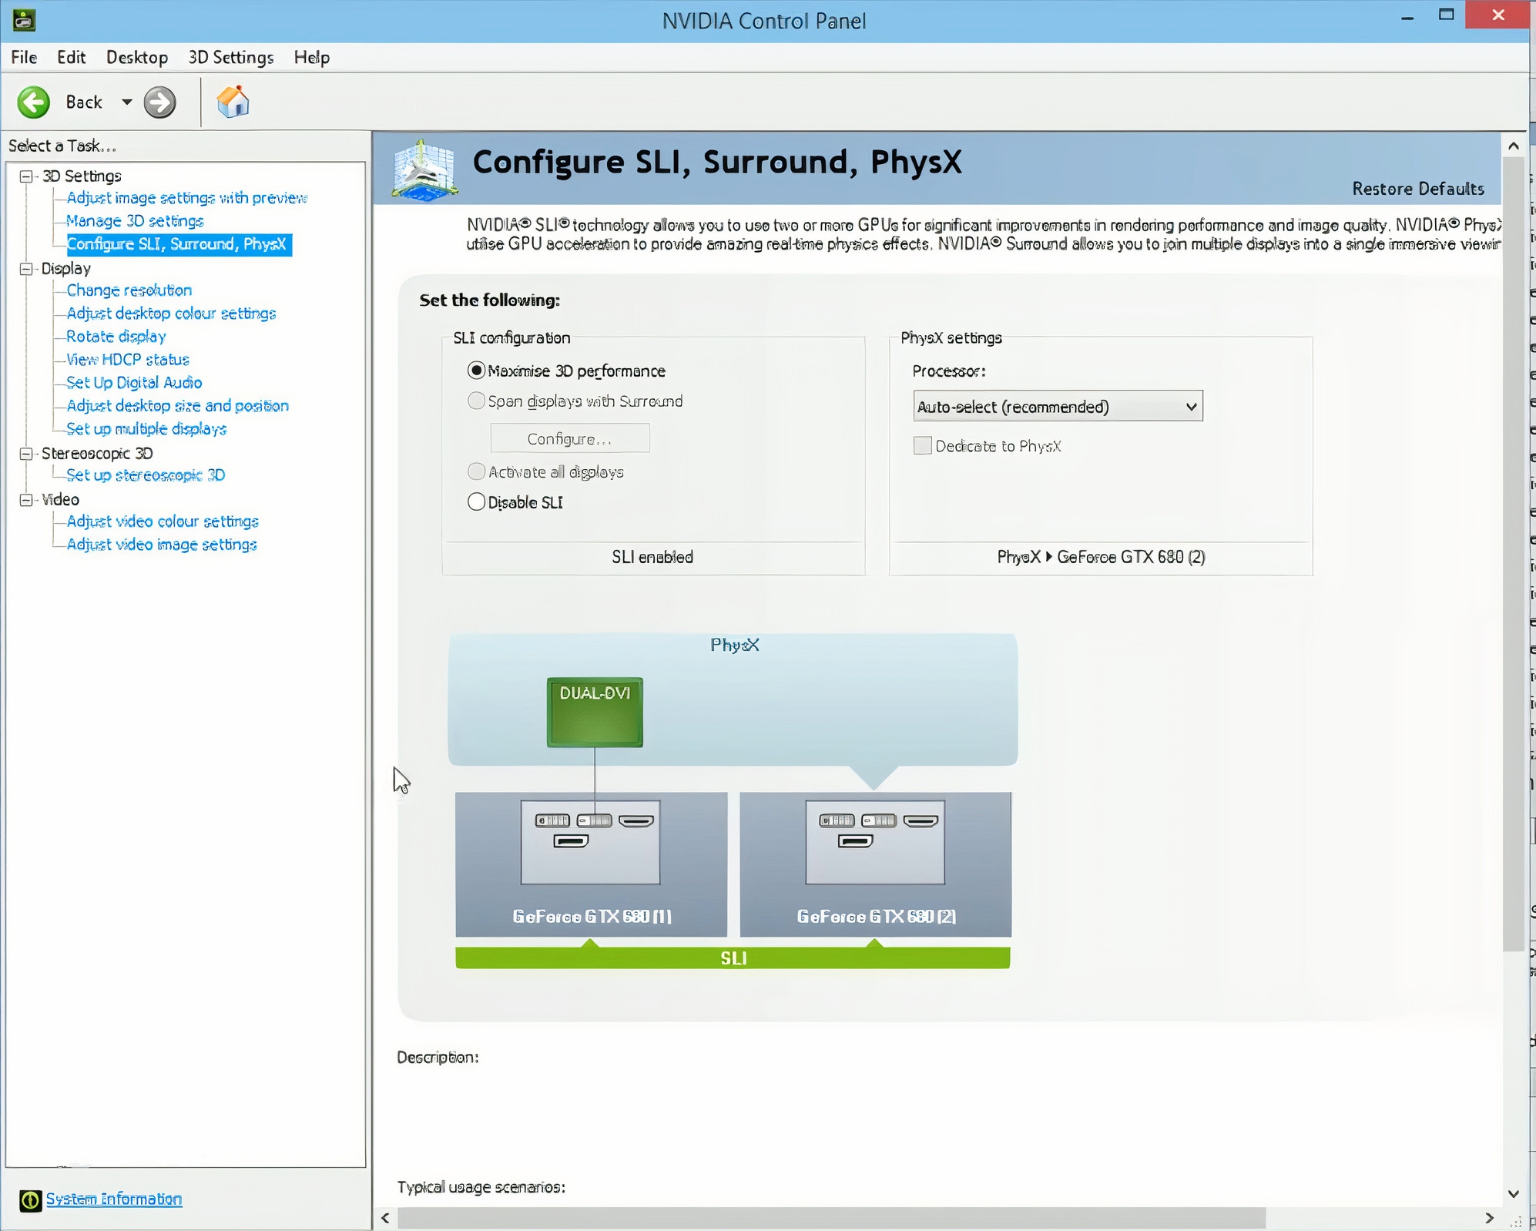Select the GeForce GTX 680 (1) card graphic

tap(591, 864)
